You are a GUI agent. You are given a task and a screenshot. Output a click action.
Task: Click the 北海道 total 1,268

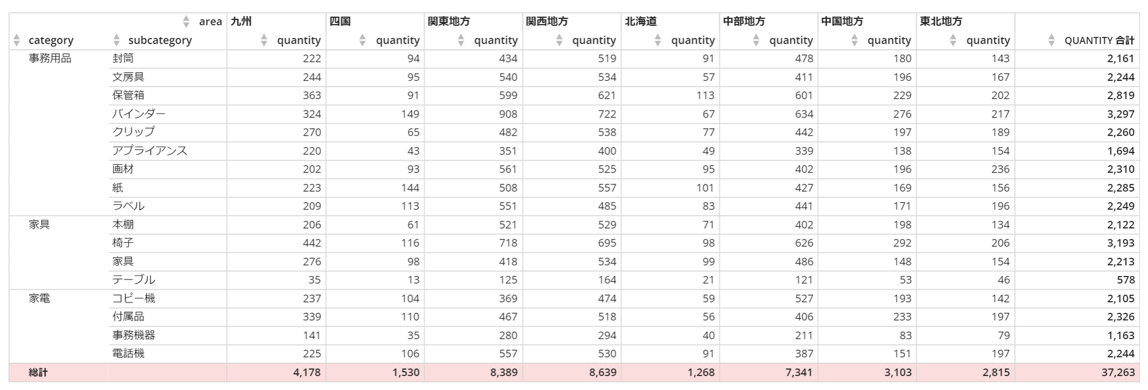pos(700,372)
